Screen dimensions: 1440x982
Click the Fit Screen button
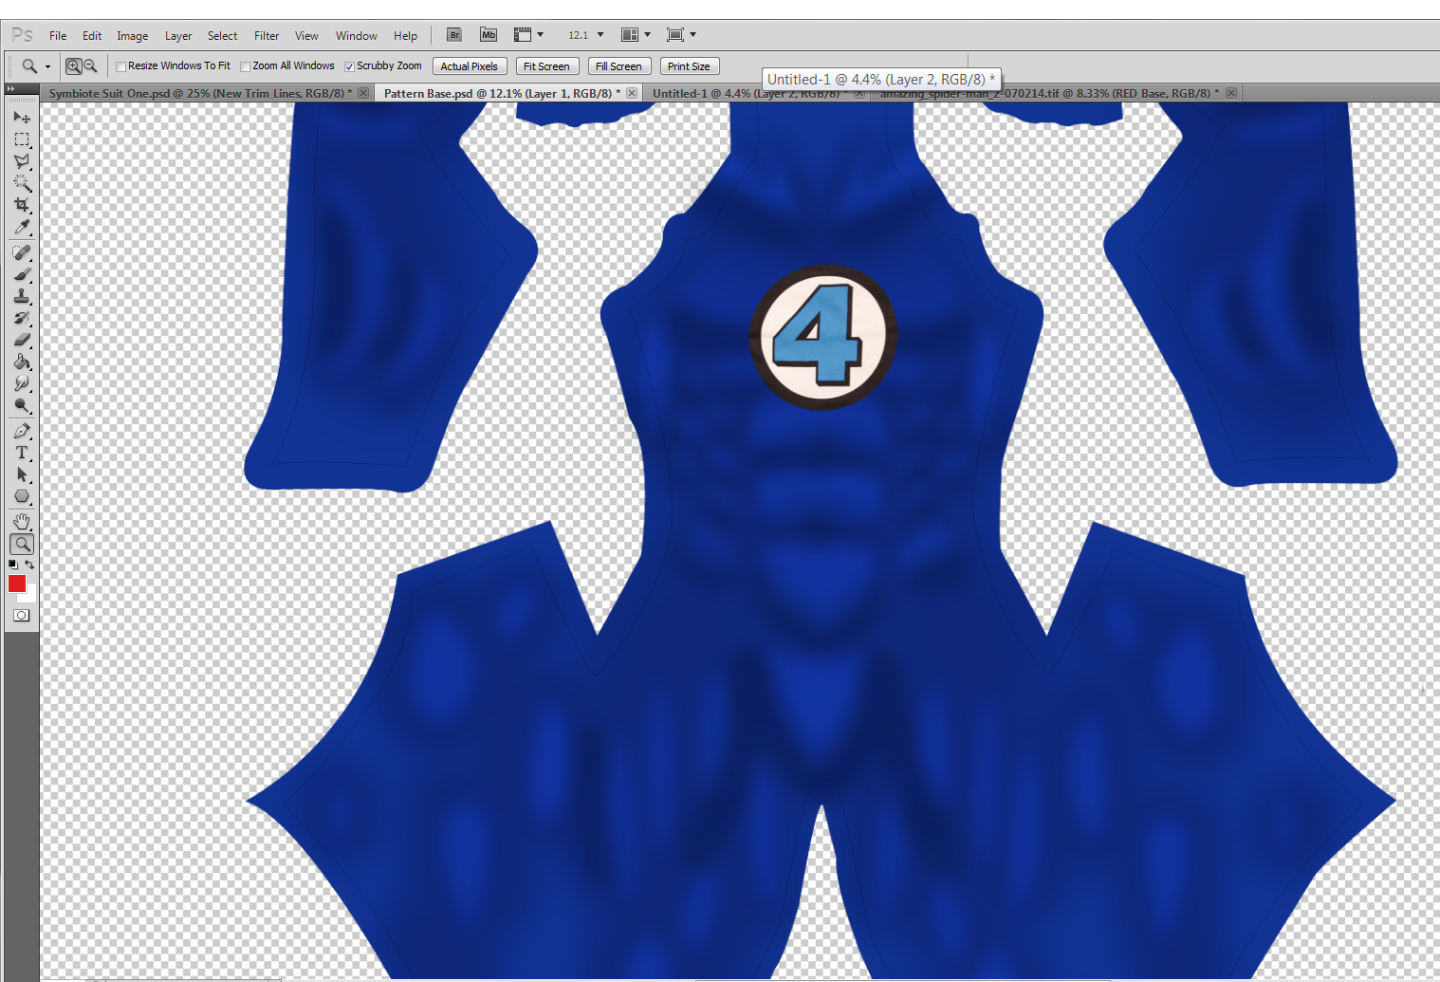[x=546, y=66]
